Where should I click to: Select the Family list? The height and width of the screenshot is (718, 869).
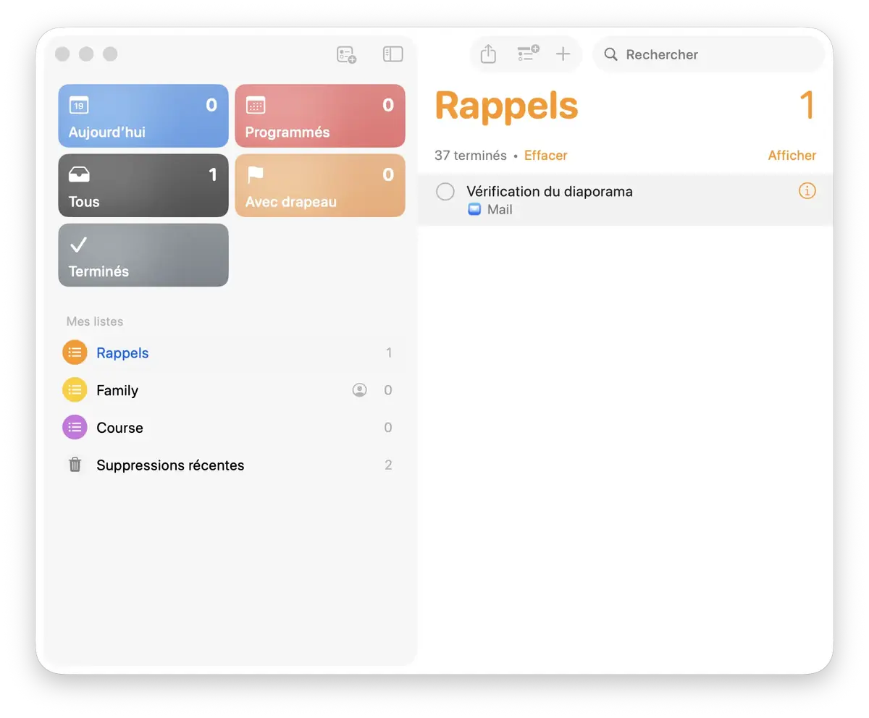pyautogui.click(x=117, y=390)
